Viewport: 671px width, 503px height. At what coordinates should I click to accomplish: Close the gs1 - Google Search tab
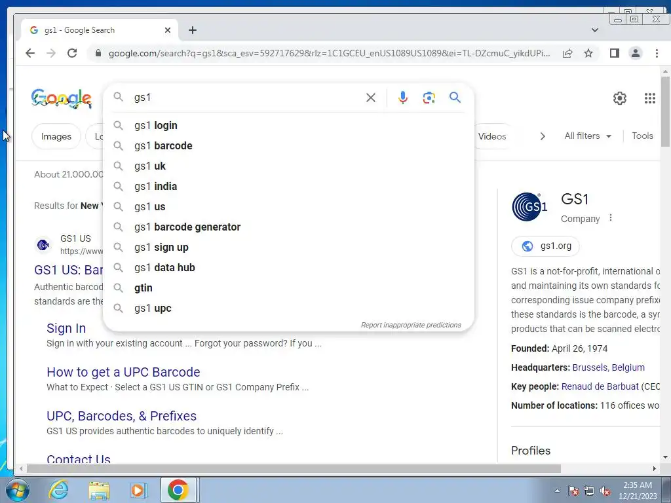click(168, 30)
